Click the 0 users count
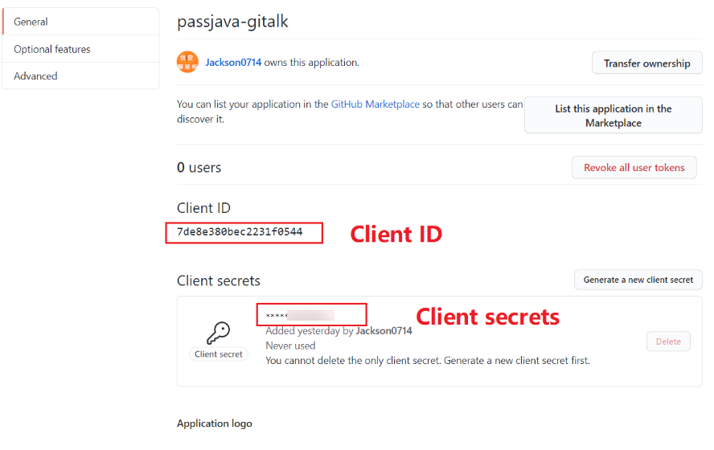The height and width of the screenshot is (450, 714). [199, 168]
